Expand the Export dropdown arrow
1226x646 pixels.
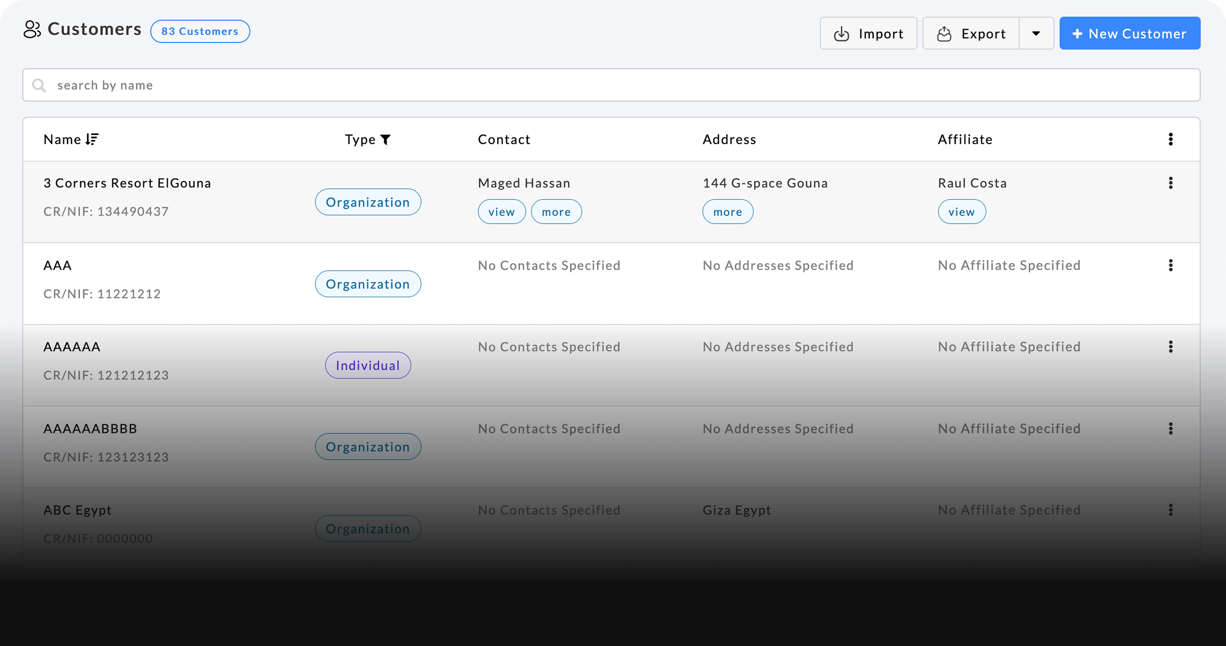click(x=1036, y=33)
